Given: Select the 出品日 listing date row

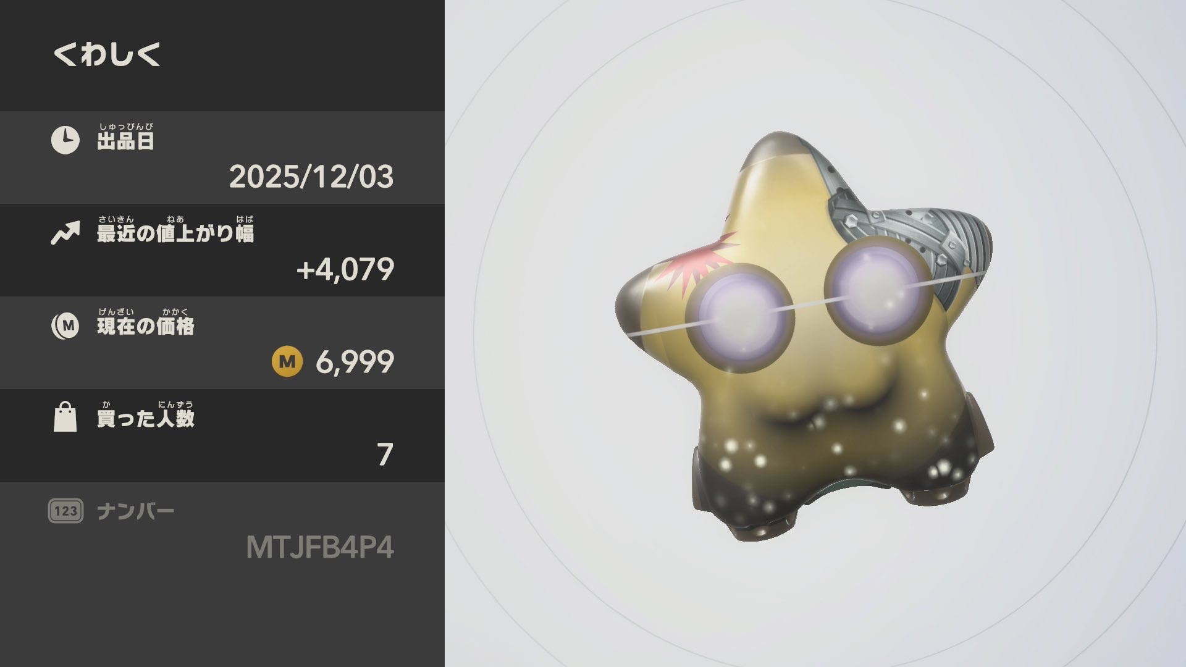Looking at the screenshot, I should (x=222, y=157).
